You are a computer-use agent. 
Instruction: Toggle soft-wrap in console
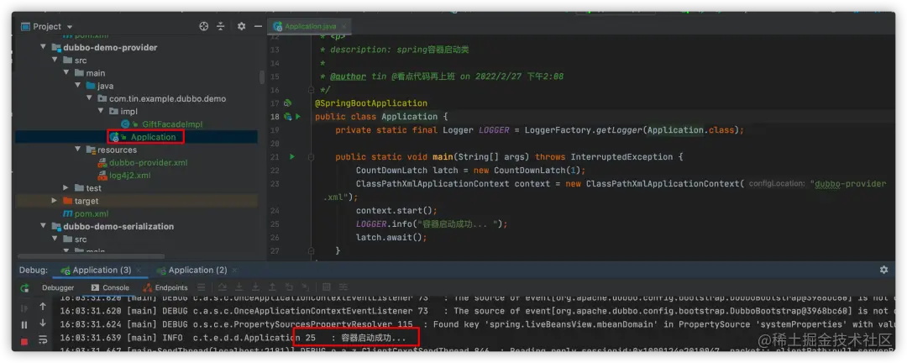[x=42, y=339]
